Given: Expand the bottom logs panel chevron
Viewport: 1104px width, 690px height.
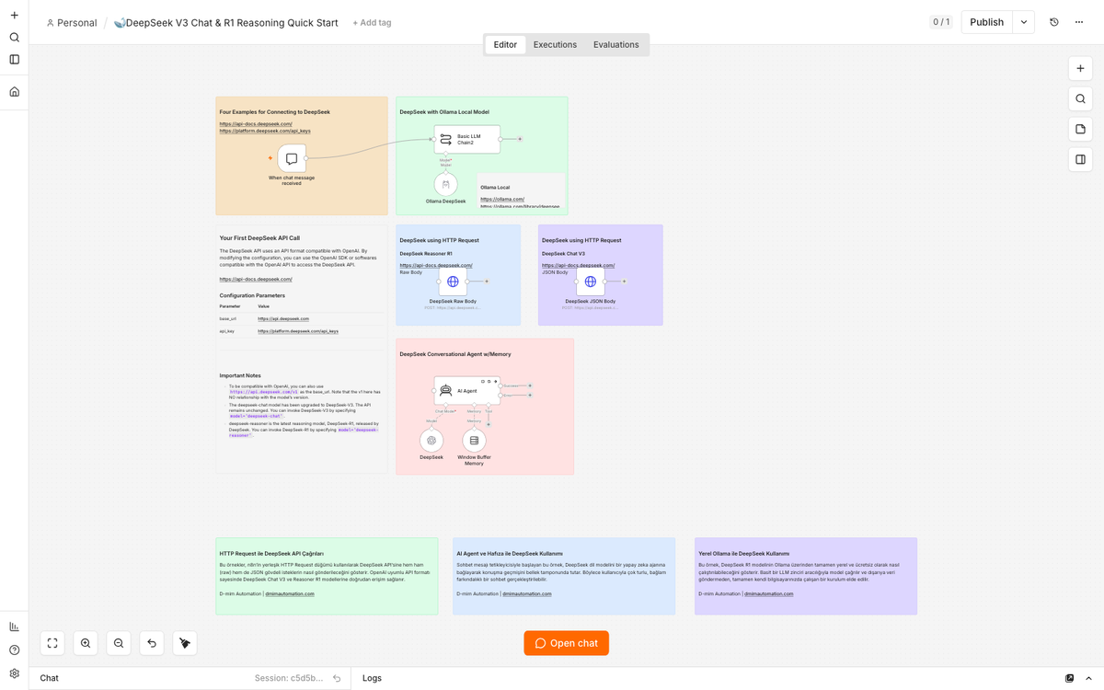Looking at the screenshot, I should (x=1088, y=678).
